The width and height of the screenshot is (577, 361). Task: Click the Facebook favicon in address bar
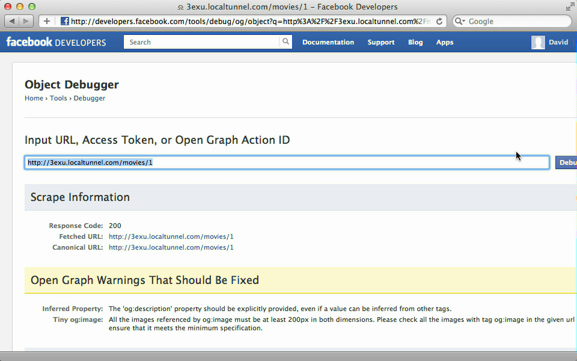pyautogui.click(x=64, y=21)
